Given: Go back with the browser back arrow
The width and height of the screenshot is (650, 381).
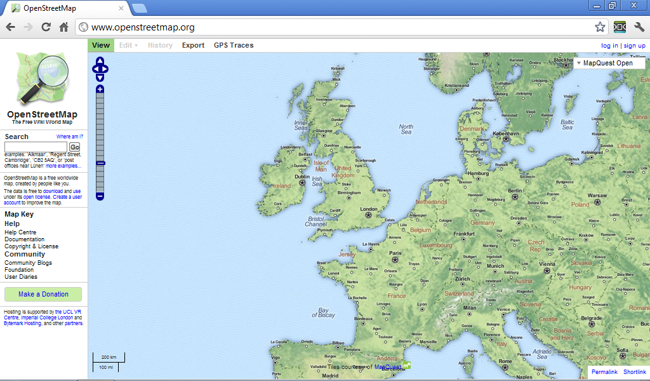Looking at the screenshot, I should pos(10,27).
